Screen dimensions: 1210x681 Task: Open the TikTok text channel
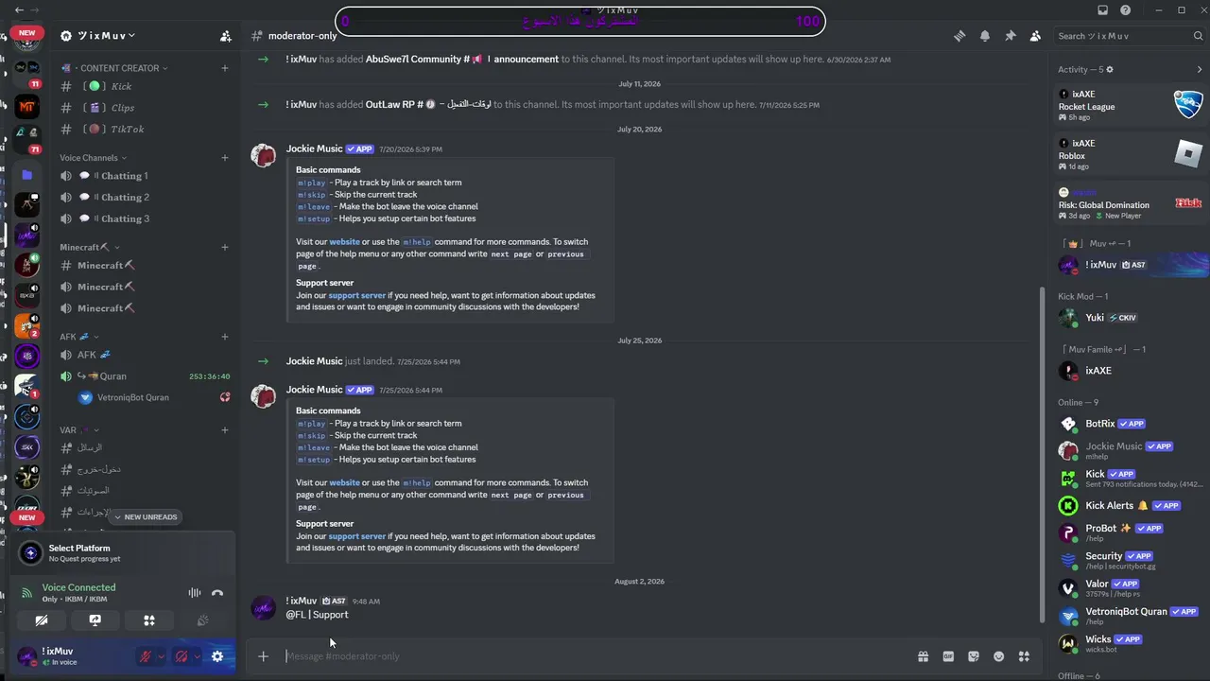click(x=145, y=129)
